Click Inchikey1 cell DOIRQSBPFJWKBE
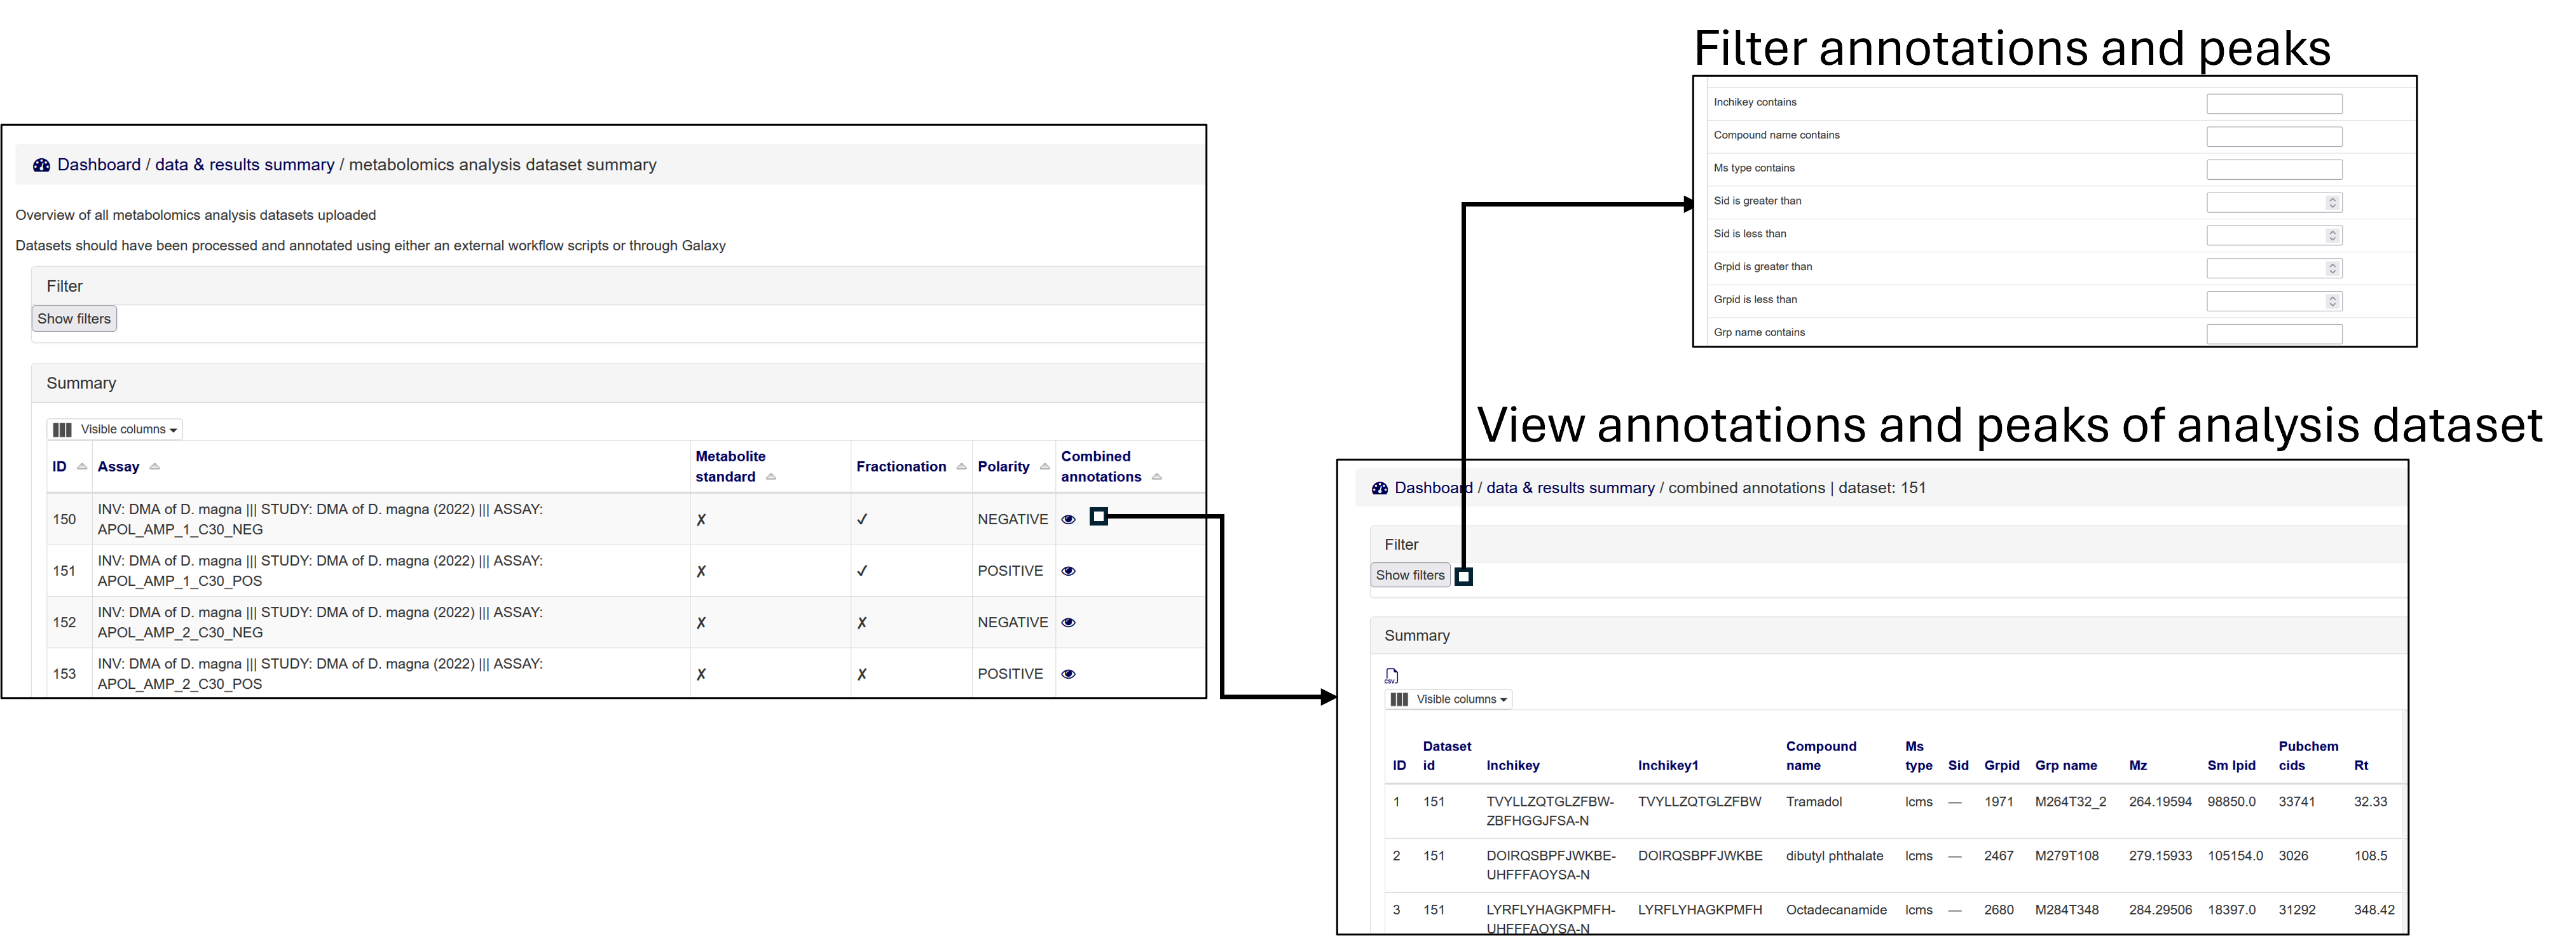The width and height of the screenshot is (2576, 936). tap(1700, 856)
